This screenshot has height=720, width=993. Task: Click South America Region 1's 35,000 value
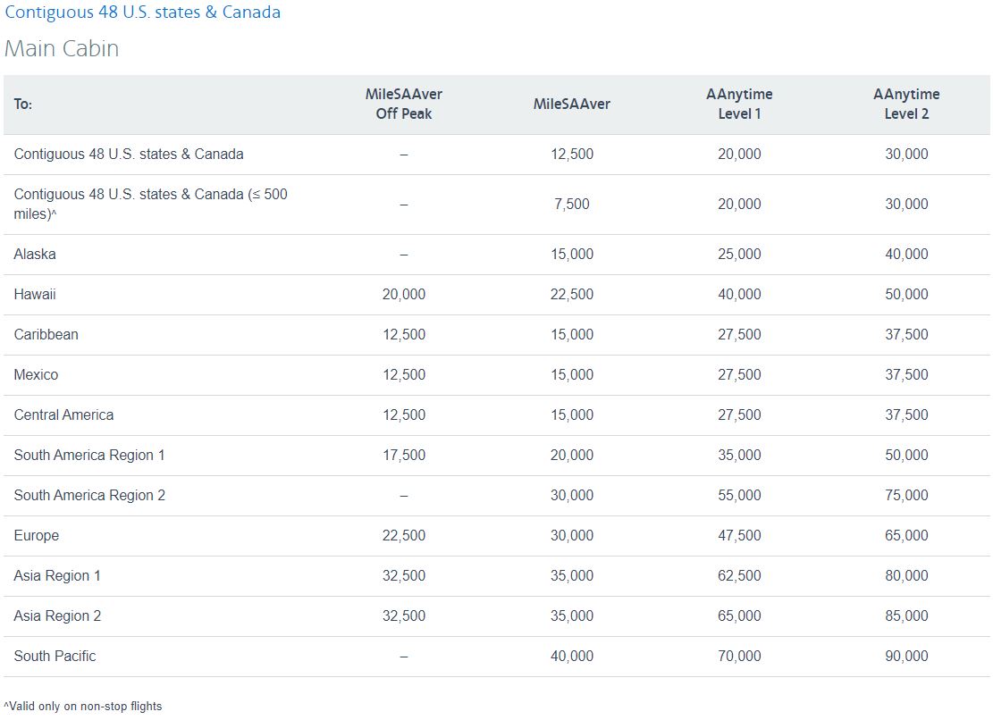739,455
